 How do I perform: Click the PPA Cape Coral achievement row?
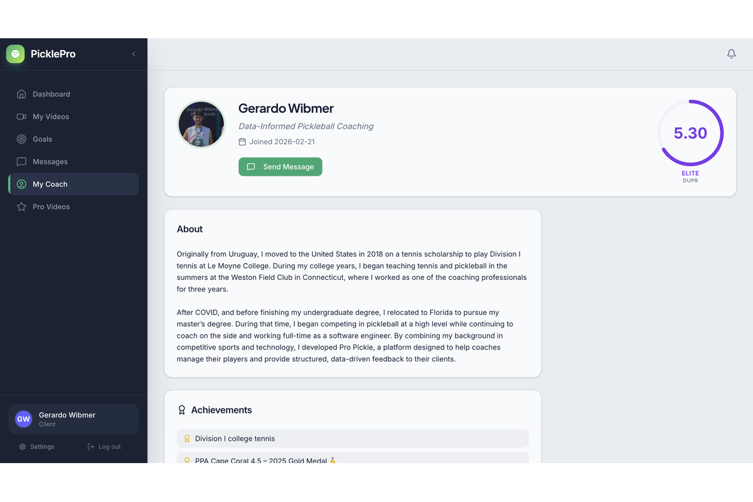[x=353, y=459]
